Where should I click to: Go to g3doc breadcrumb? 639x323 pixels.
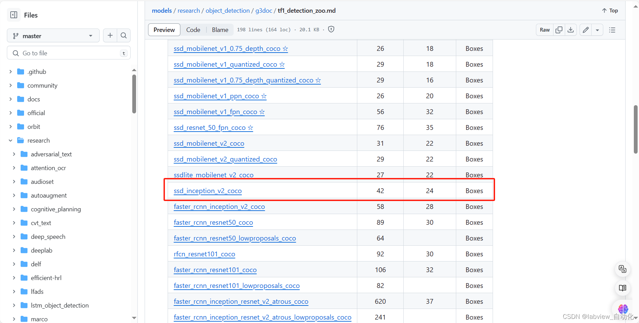[264, 11]
